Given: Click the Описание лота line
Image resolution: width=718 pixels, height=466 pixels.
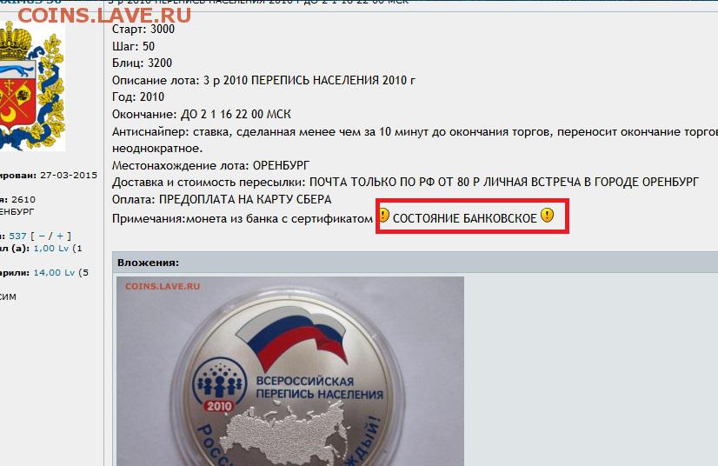Looking at the screenshot, I should click(263, 80).
